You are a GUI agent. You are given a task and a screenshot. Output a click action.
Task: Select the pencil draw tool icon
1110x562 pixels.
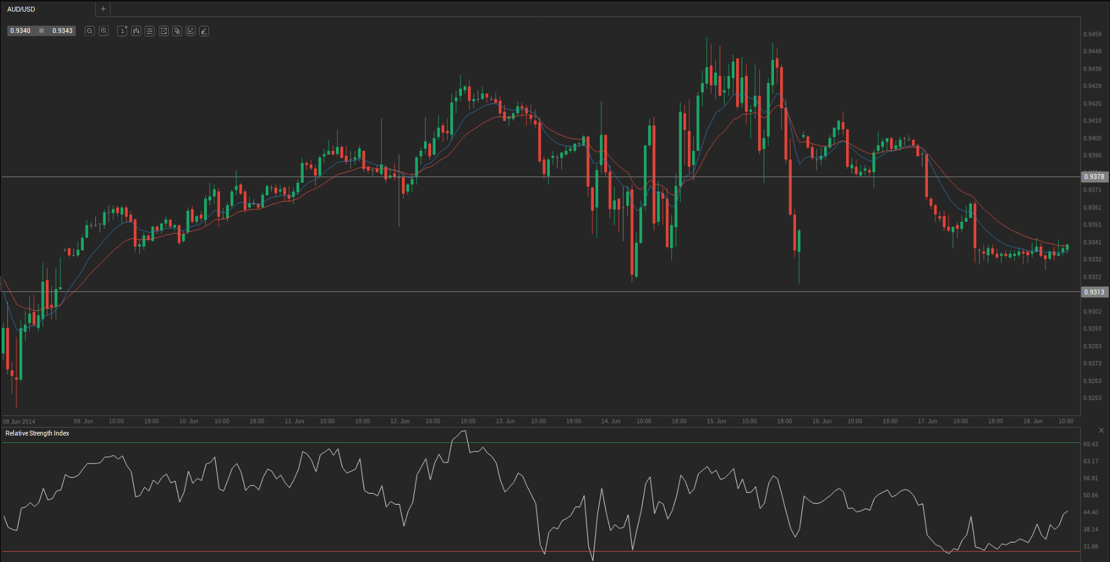tap(204, 31)
